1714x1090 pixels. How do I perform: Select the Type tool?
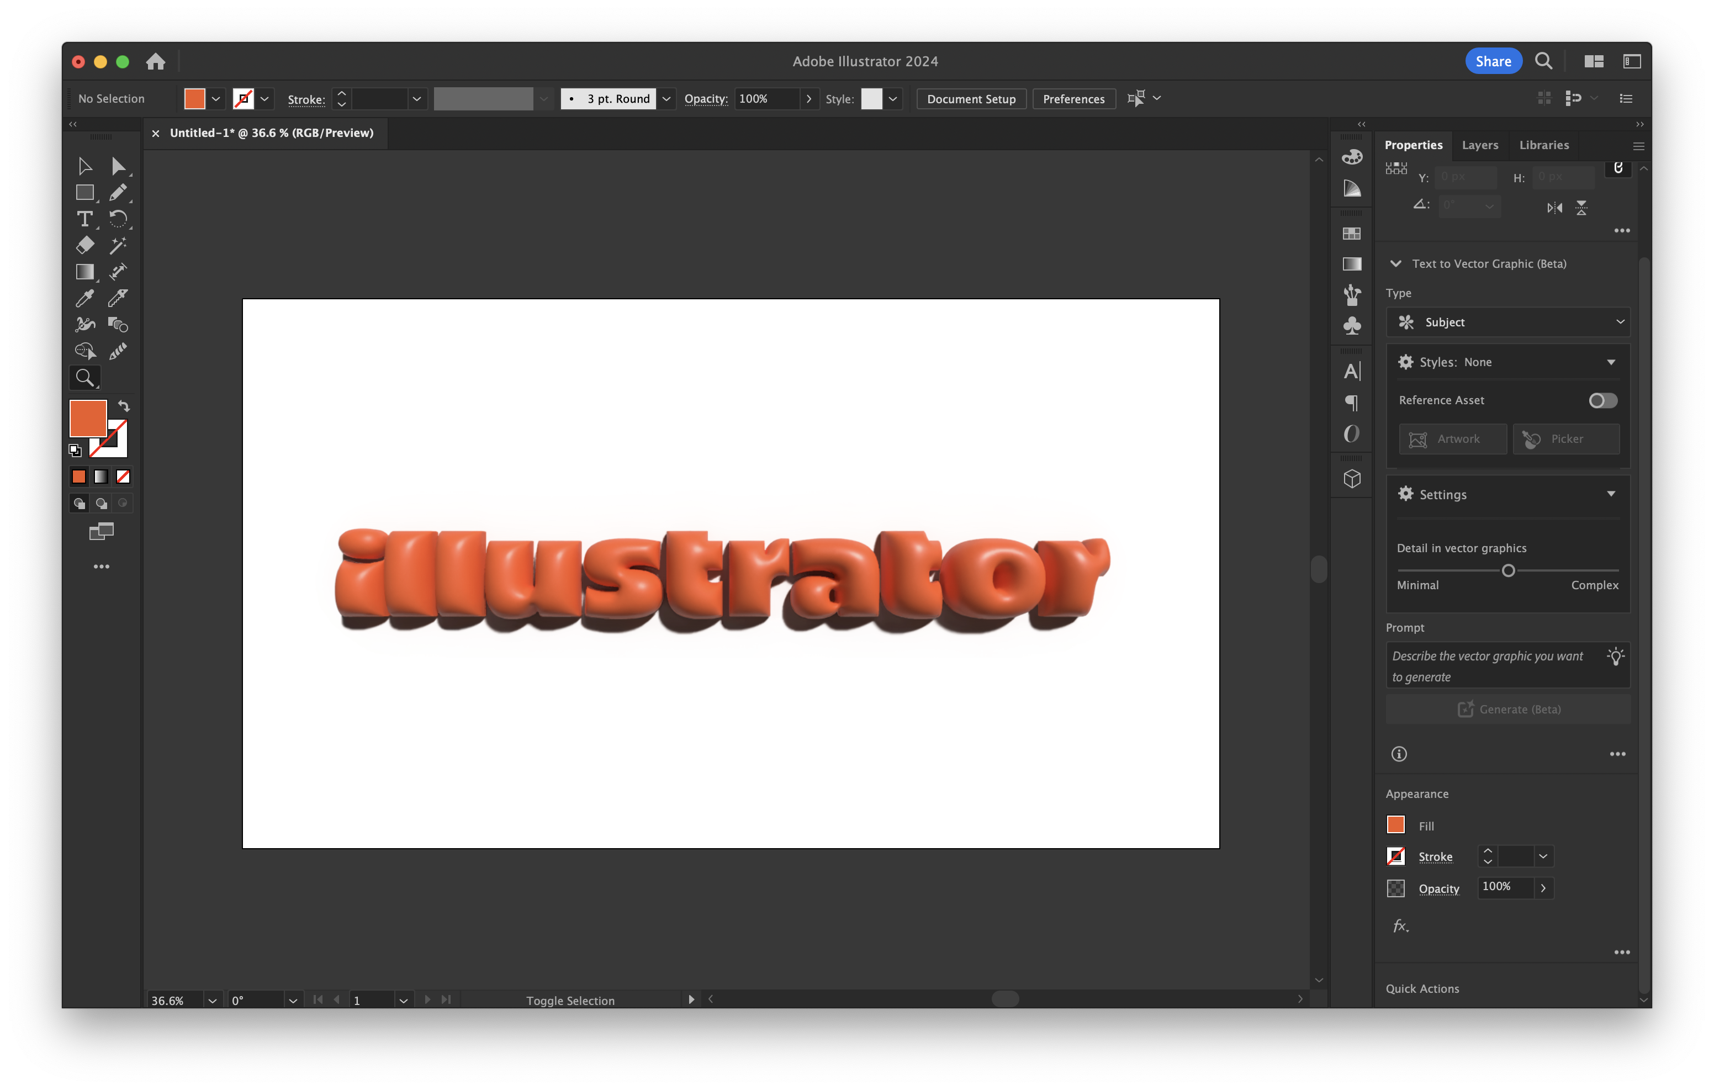tap(84, 219)
